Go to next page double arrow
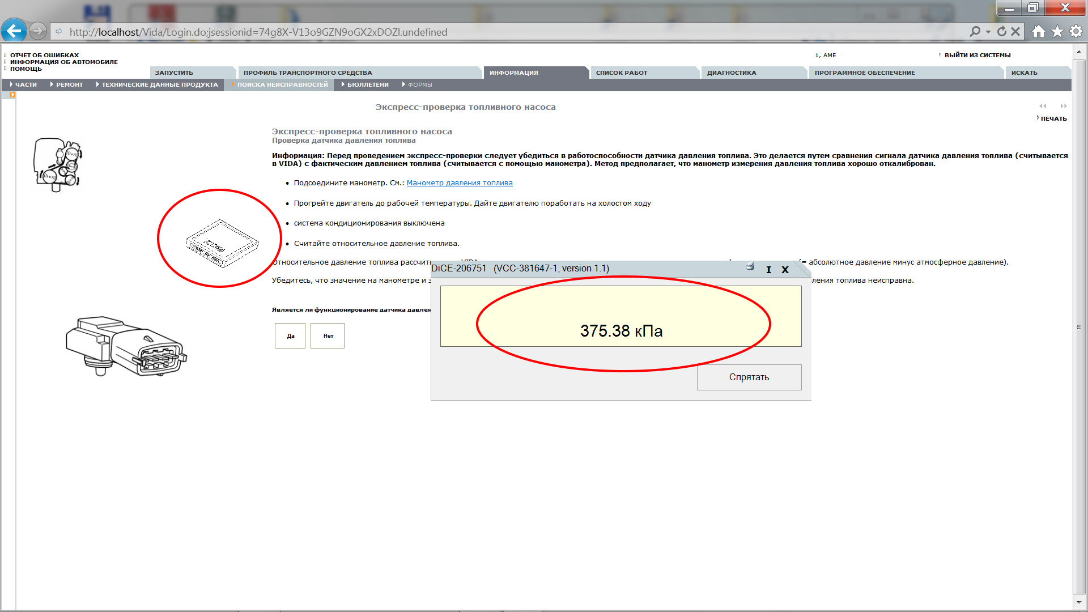Image resolution: width=1088 pixels, height=612 pixels. pyautogui.click(x=1064, y=106)
